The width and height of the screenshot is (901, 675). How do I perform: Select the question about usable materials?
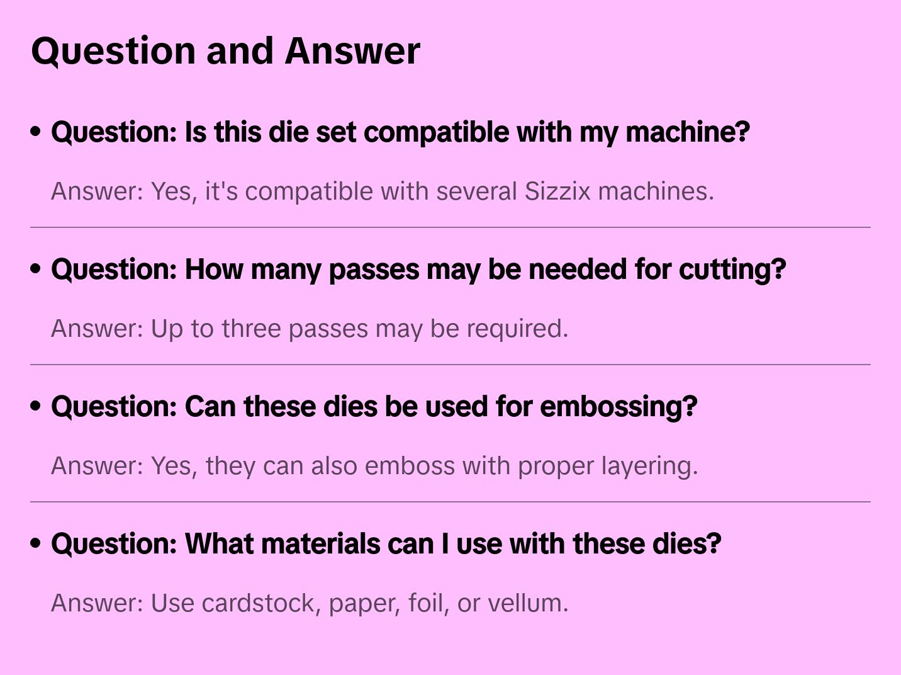pyautogui.click(x=386, y=544)
